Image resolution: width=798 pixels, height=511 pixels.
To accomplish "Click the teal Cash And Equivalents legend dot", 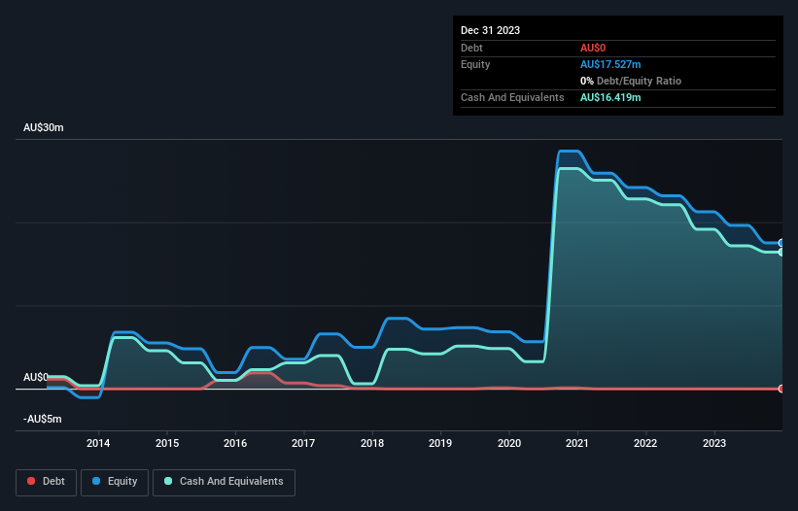I will 168,481.
